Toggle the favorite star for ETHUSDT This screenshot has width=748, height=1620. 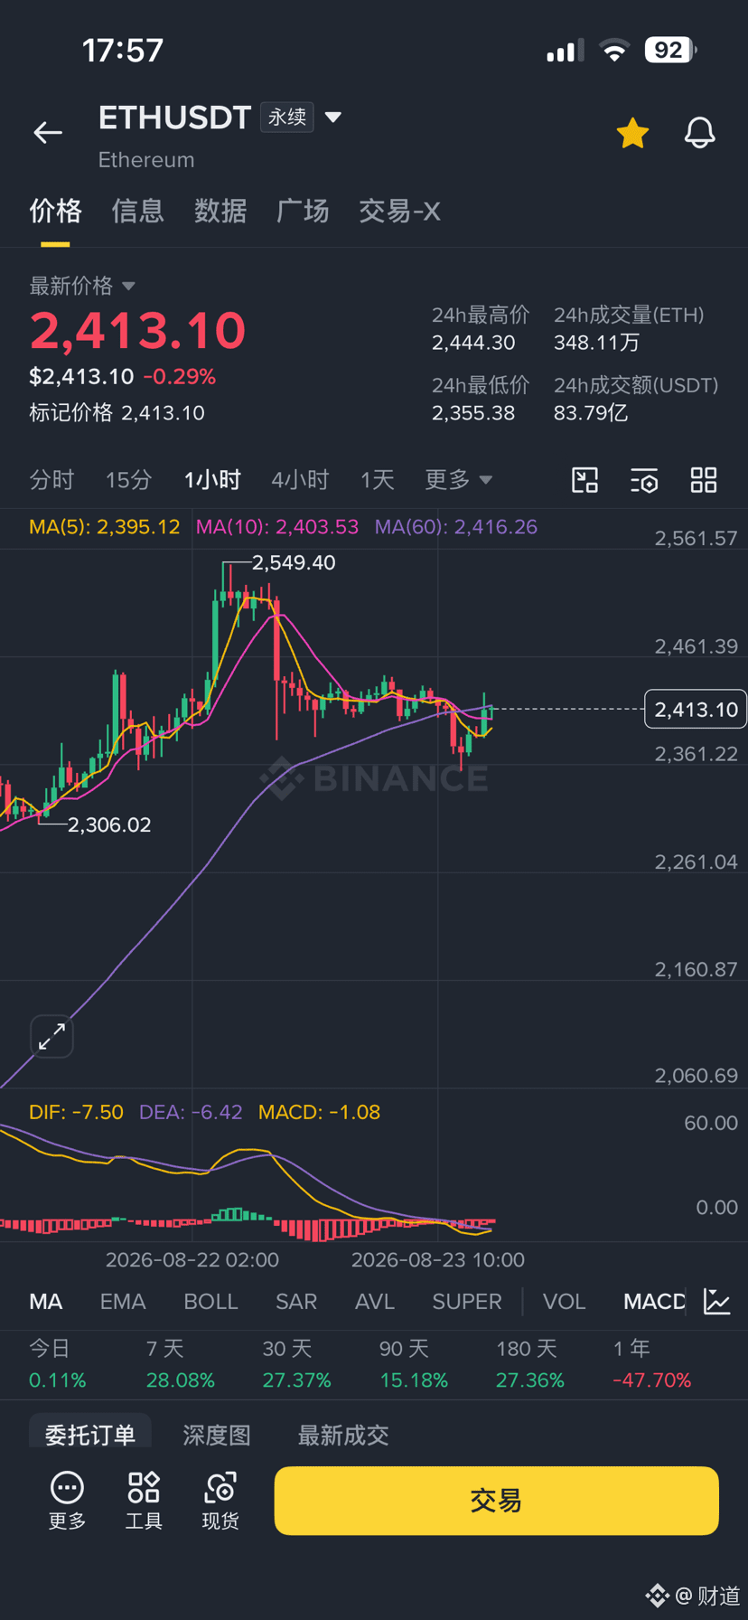click(632, 133)
